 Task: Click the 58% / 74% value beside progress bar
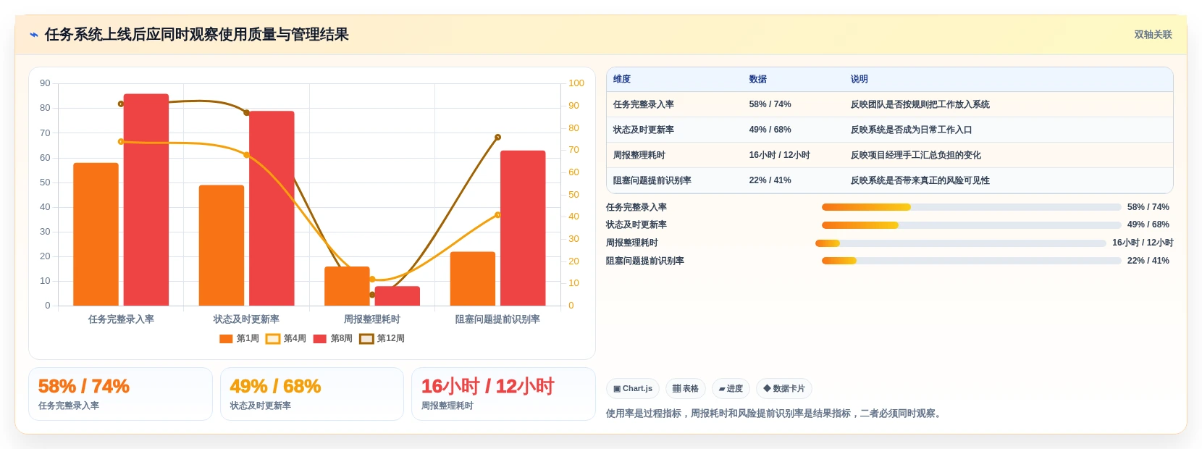1148,207
